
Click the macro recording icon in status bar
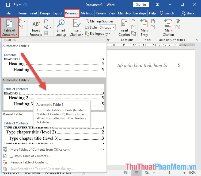(83, 173)
